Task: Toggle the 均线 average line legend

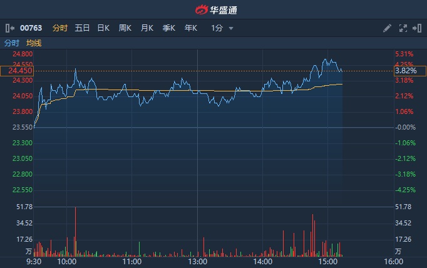Action: pyautogui.click(x=34, y=43)
